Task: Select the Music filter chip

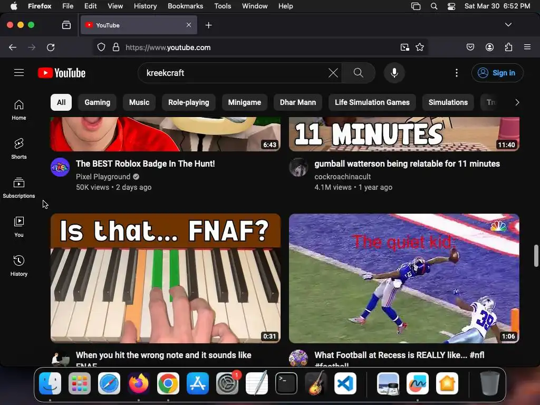Action: click(x=139, y=102)
